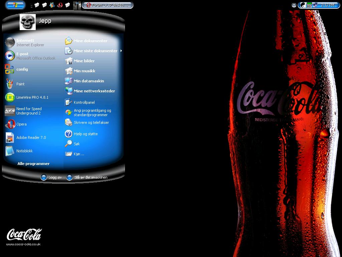
Task: Select the Hjelp og støtte label
Action: 86,134
